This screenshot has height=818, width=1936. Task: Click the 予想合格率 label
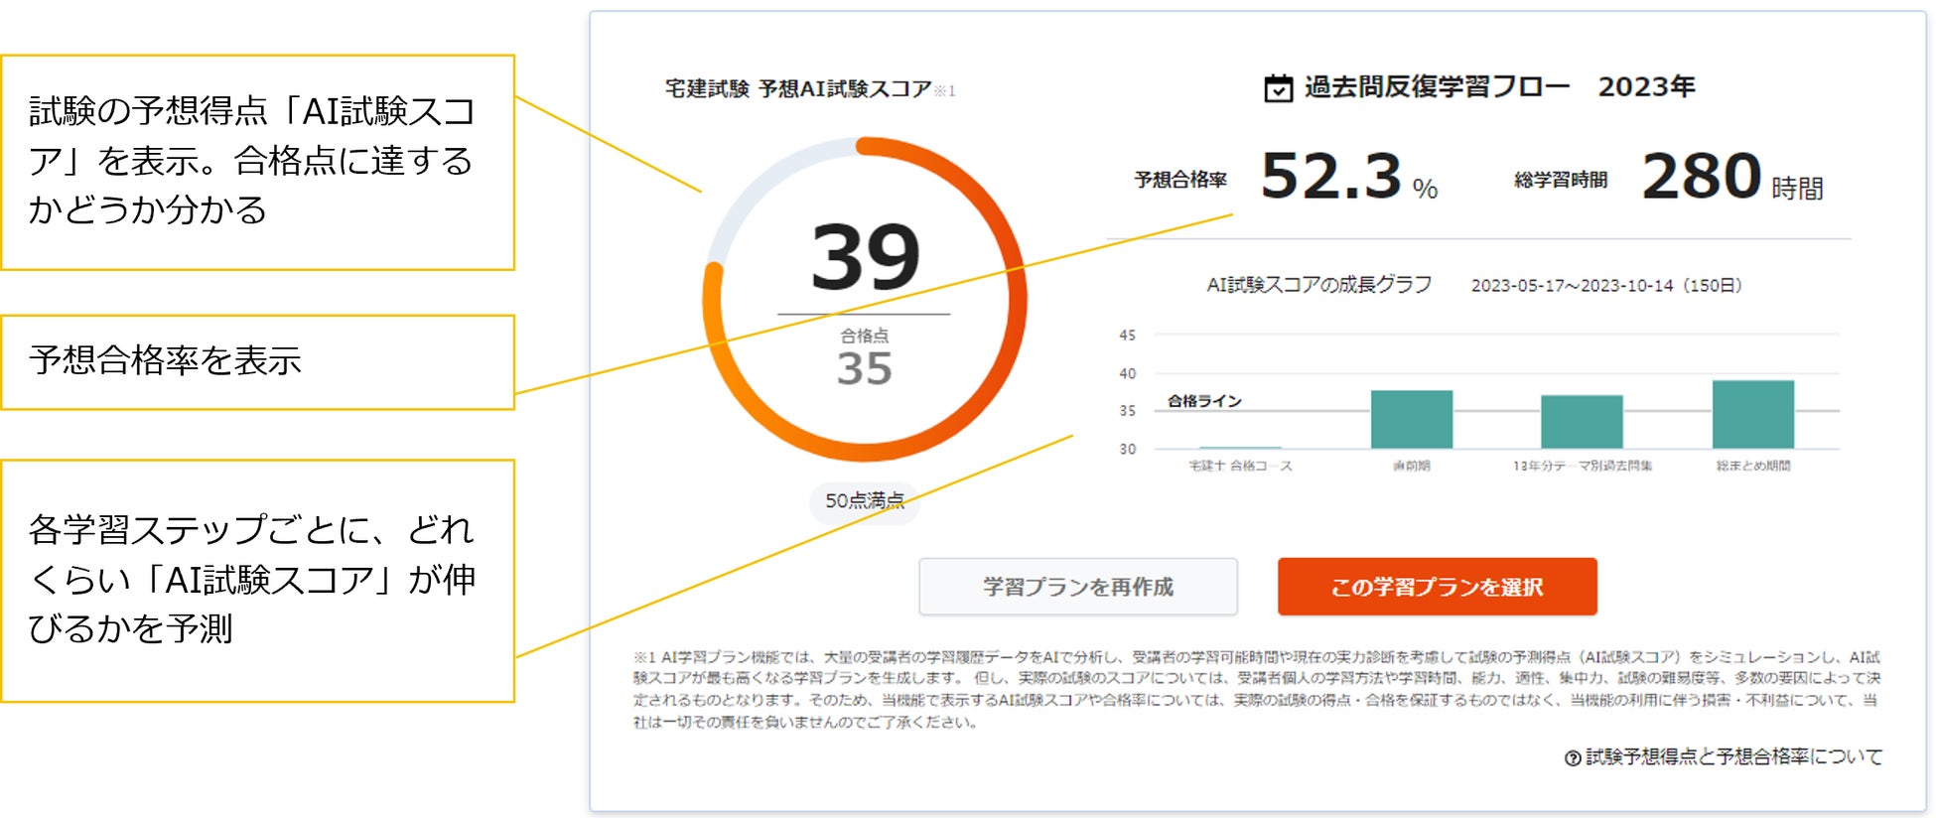[x=1180, y=180]
